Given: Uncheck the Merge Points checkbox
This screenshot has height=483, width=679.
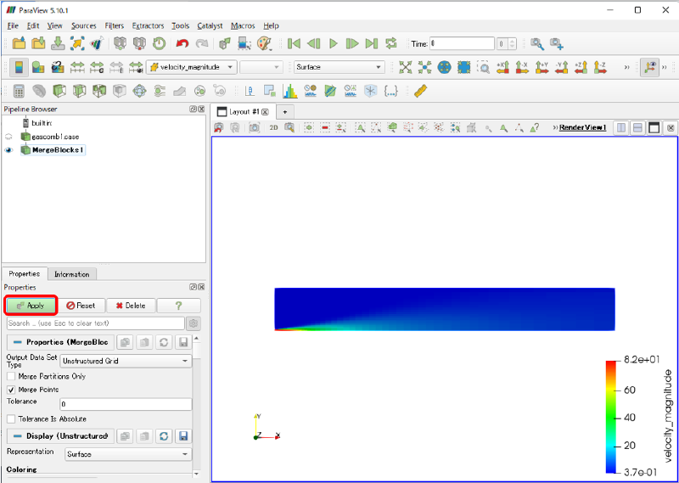Looking at the screenshot, I should pos(11,389).
